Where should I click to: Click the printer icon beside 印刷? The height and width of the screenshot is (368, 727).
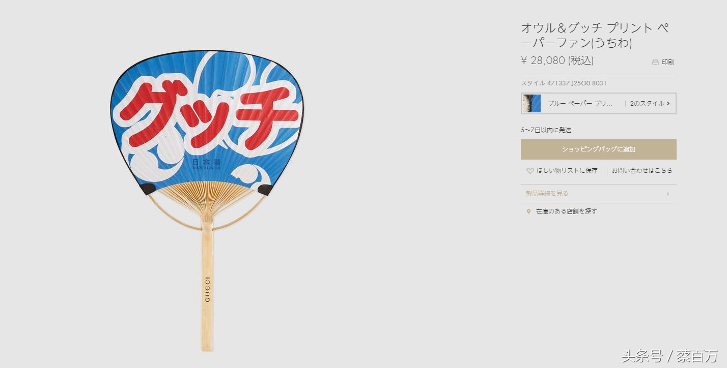655,63
